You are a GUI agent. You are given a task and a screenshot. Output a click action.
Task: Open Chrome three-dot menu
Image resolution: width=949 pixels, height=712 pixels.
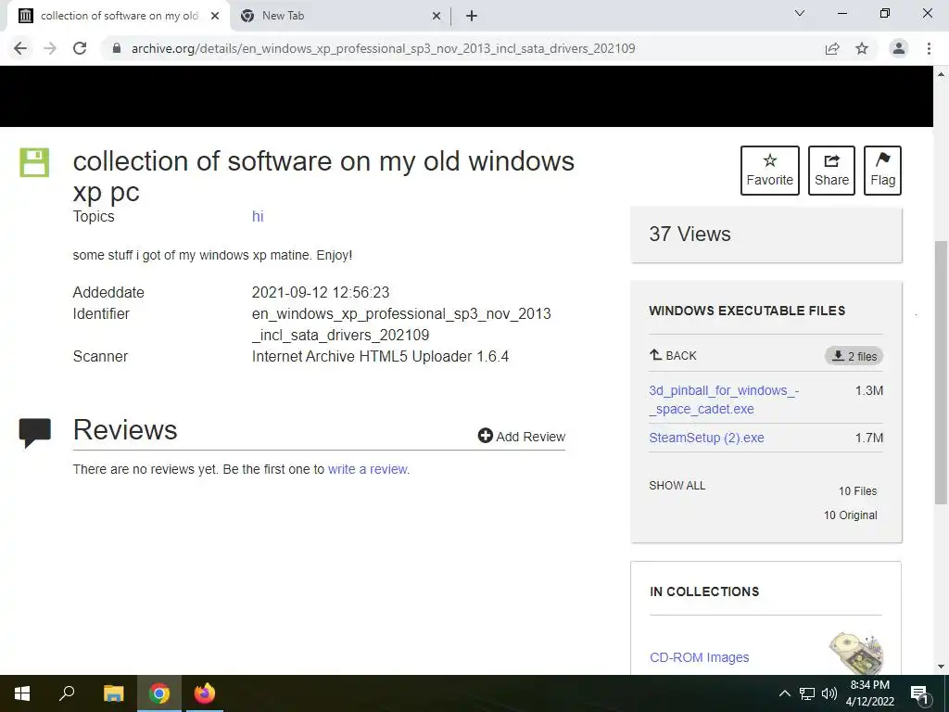click(x=929, y=48)
